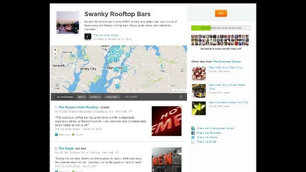Toggle Been here checkbox for The Eagle
Image resolution: width=306 pixels, height=172 pixels.
(x=57, y=171)
